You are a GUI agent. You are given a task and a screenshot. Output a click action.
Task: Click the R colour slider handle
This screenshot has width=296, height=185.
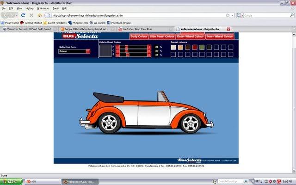(x=126, y=47)
